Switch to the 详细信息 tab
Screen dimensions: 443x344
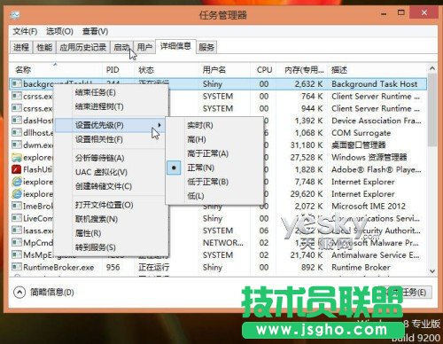click(x=175, y=46)
